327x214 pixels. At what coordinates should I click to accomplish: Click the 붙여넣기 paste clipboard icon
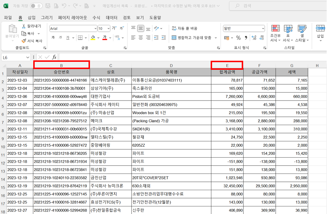click(x=12, y=29)
